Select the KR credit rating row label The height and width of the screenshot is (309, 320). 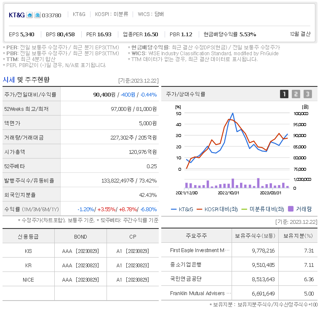[28, 265]
